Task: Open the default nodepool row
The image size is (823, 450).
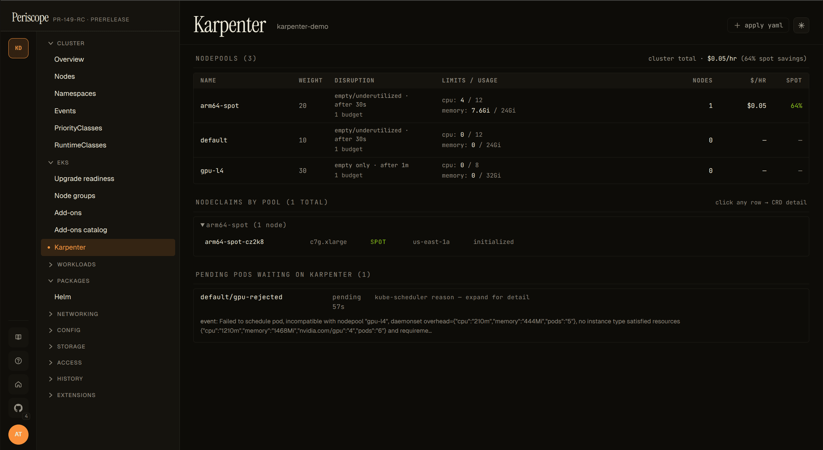Action: [501, 140]
